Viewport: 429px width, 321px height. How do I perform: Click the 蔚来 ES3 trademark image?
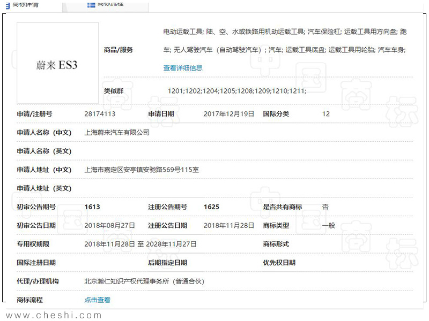coord(57,63)
